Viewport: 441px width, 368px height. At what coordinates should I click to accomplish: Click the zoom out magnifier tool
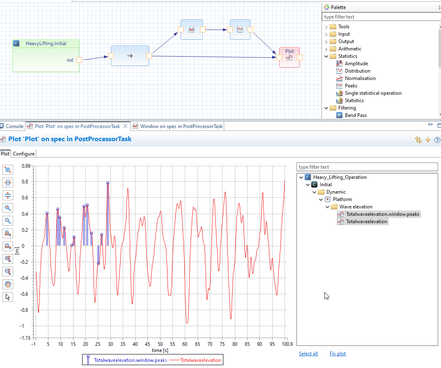coord(7,221)
